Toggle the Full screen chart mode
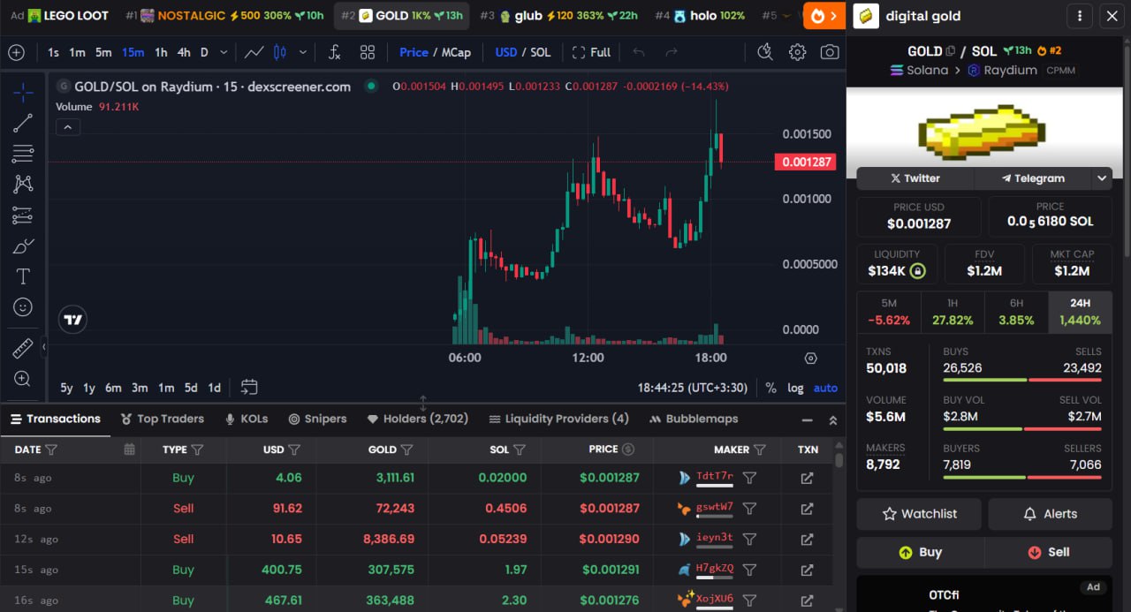Image resolution: width=1131 pixels, height=612 pixels. pos(591,52)
